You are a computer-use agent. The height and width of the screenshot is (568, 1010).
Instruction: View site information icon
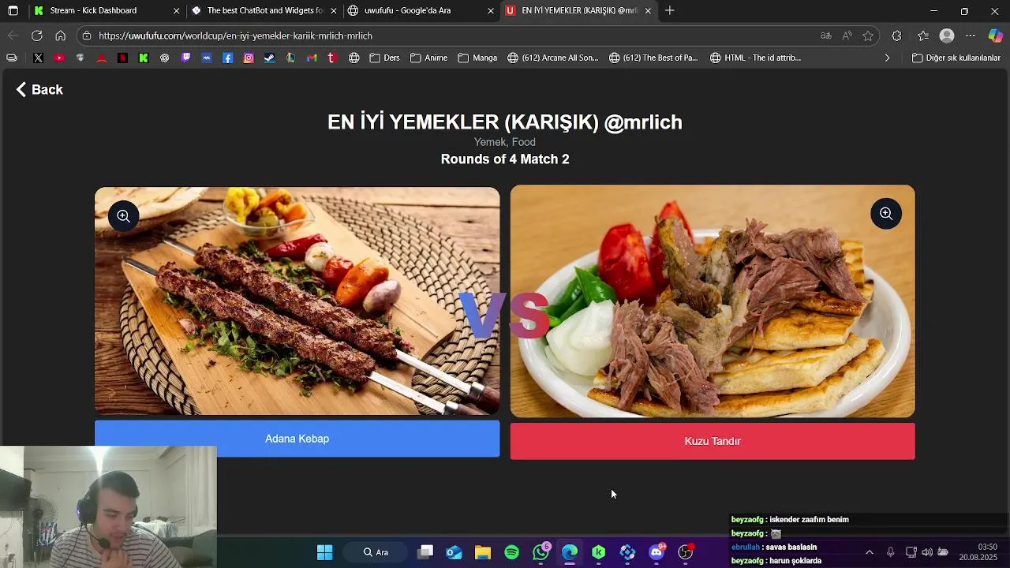click(87, 35)
